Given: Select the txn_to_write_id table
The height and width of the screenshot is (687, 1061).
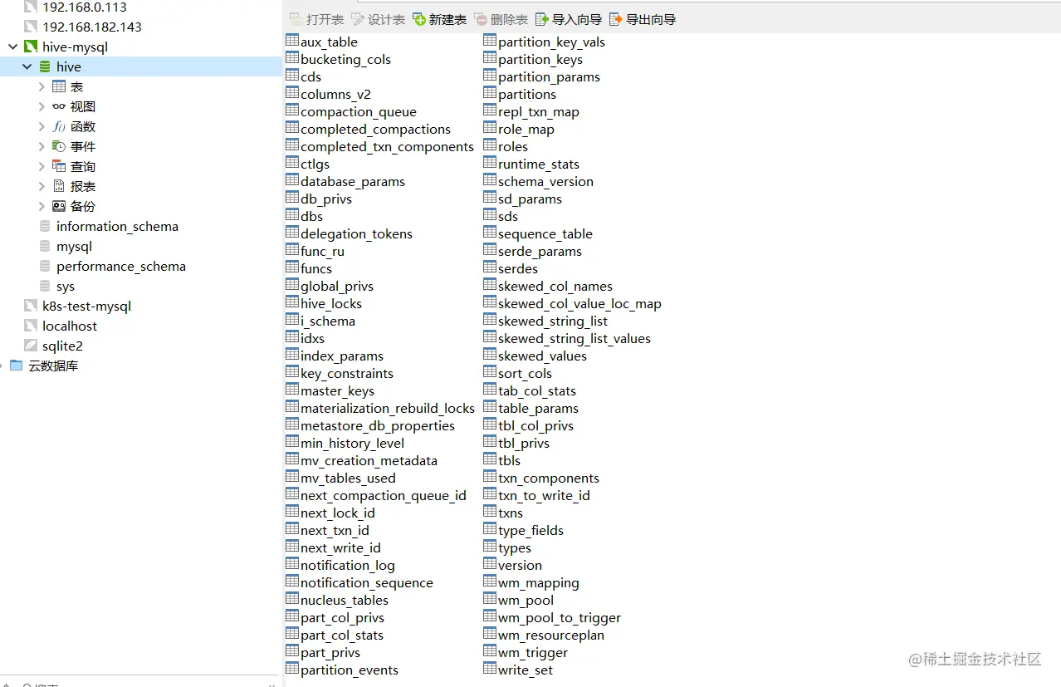Looking at the screenshot, I should point(544,495).
